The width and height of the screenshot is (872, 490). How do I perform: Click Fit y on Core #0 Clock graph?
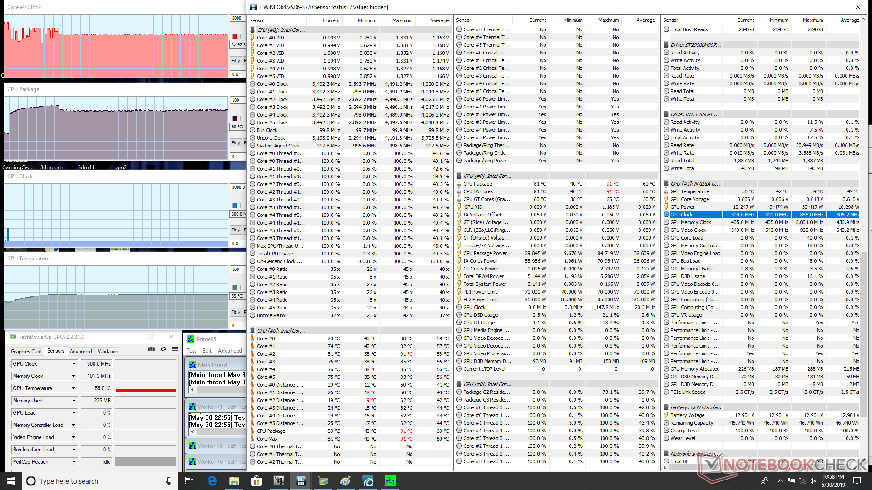coord(235,61)
